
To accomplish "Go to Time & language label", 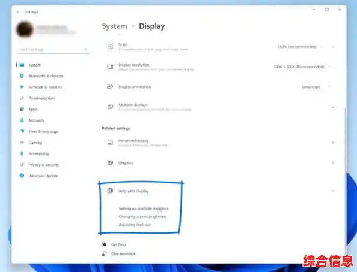I will pyautogui.click(x=43, y=131).
